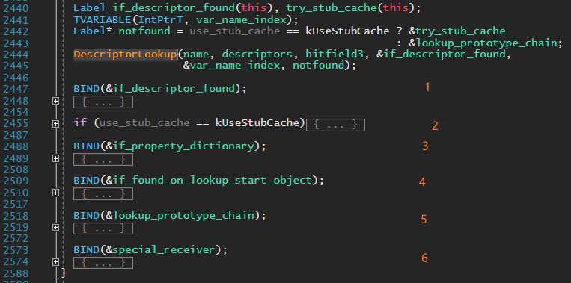571x283 pixels.
Task: Click the highlighted DescriptorLookup function name
Action: tap(125, 55)
